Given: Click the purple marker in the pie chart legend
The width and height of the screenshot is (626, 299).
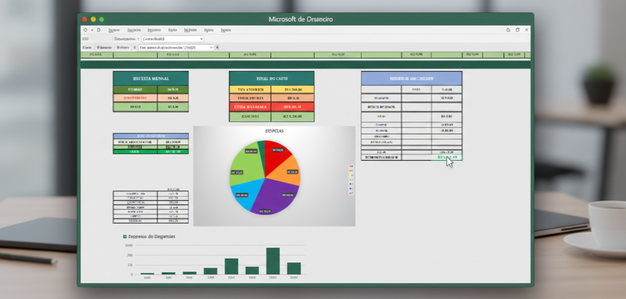Looking at the screenshot, I should (351, 189).
